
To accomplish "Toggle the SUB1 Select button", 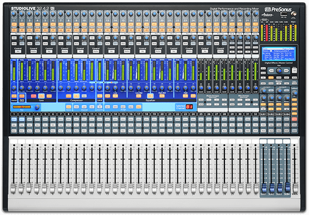I will 263,119.
